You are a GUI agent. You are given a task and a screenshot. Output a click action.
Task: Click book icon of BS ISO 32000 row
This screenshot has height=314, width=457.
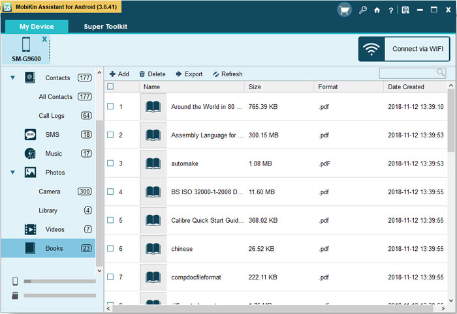coord(153,192)
